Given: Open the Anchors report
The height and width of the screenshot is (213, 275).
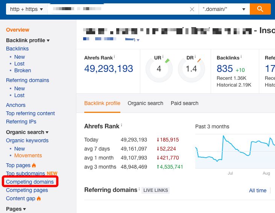Looking at the screenshot, I should coord(15,105).
